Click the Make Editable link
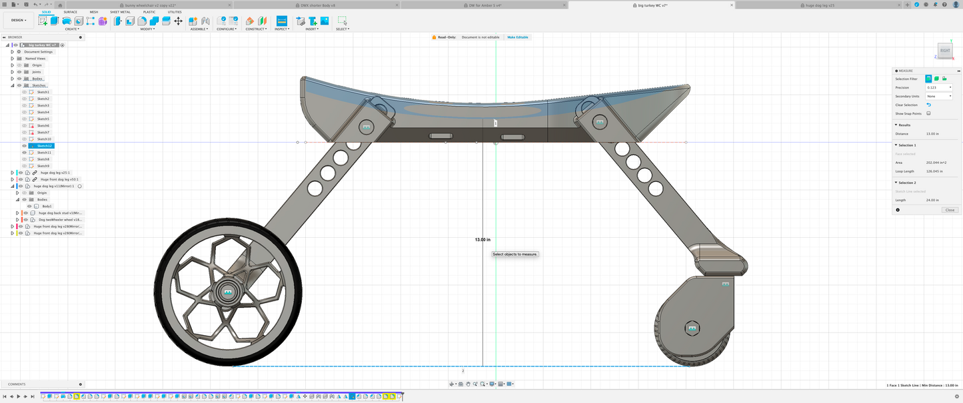Screen dimensions: 963x403 point(517,37)
